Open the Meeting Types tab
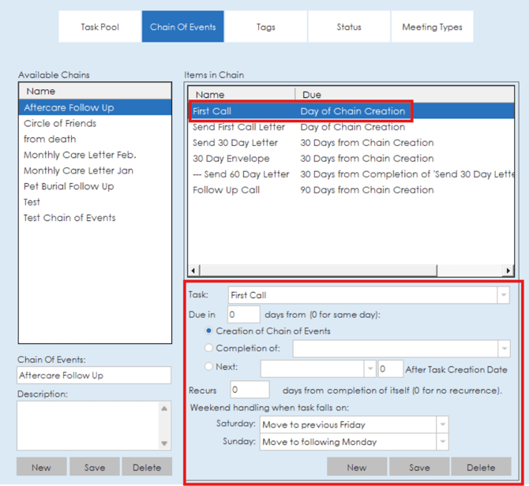529x486 pixels. tap(432, 27)
